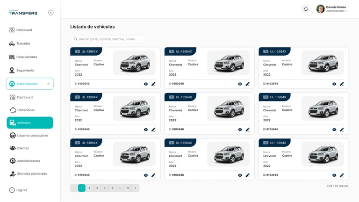Viewport: 359px width, 202px height.
Task: Click the "8 of 129 results" text
Action: pyautogui.click(x=337, y=186)
